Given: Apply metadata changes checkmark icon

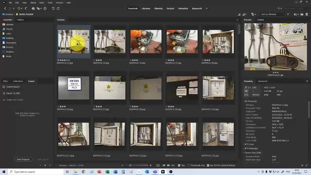Looking at the screenshot, I should click(x=307, y=165).
